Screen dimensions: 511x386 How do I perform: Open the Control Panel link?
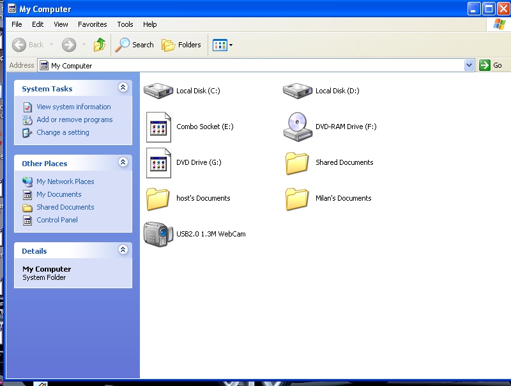[57, 220]
